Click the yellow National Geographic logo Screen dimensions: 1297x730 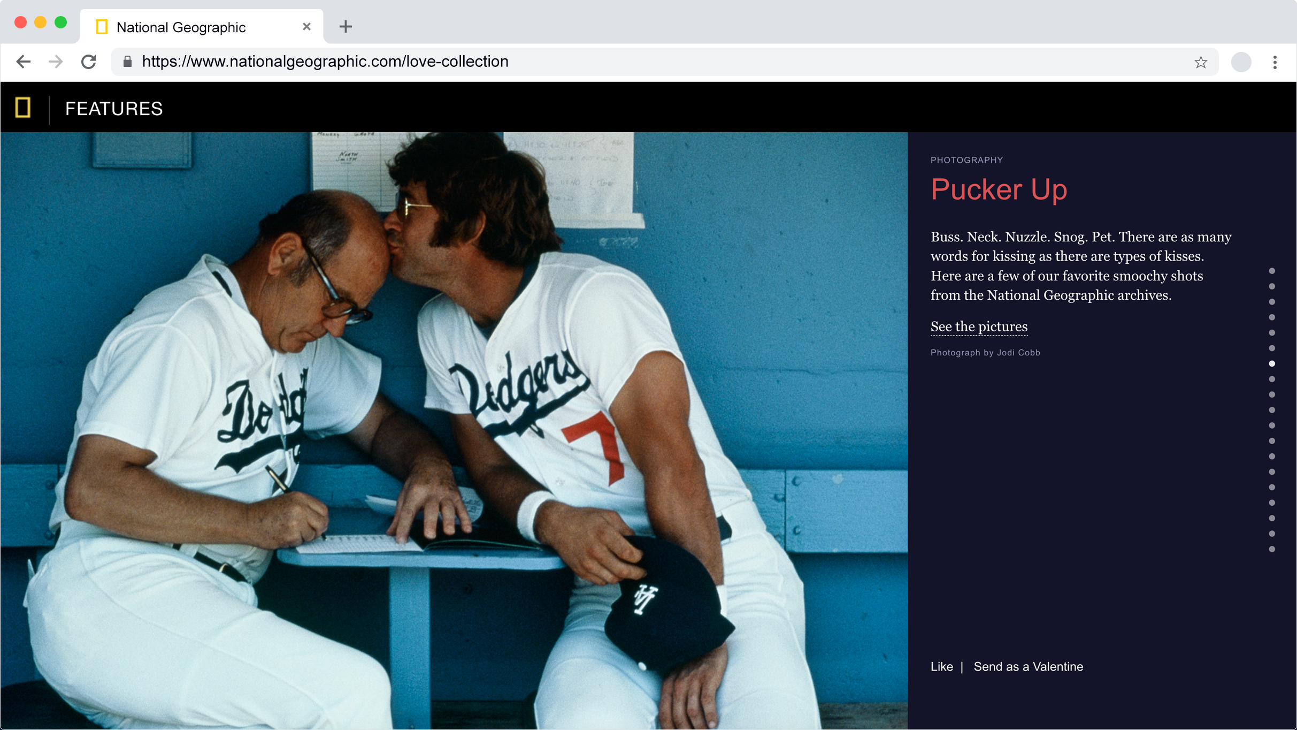pos(23,108)
